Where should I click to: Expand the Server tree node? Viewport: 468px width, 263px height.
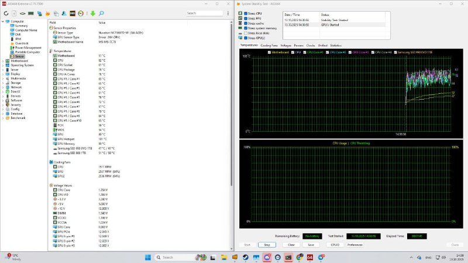(3, 70)
